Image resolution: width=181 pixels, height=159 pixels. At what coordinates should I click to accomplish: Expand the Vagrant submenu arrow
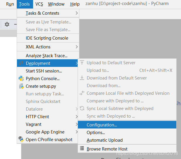click(77, 124)
